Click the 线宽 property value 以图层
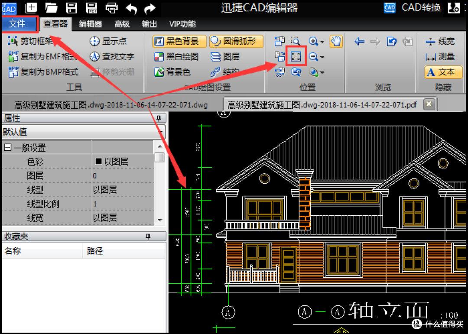Viewport: 468px width, 334px height. (x=122, y=217)
